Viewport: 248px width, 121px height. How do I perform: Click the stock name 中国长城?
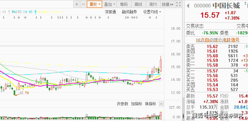click(226, 6)
